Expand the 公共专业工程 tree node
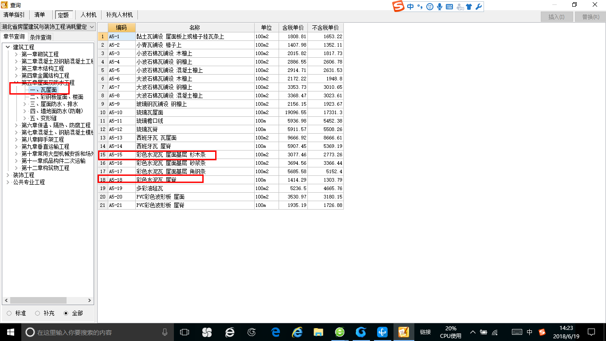The width and height of the screenshot is (606, 341). [x=8, y=182]
